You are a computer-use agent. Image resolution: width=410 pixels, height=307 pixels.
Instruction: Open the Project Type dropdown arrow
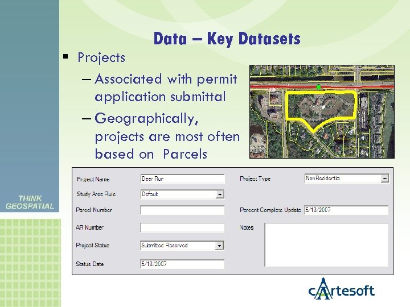pyautogui.click(x=384, y=179)
